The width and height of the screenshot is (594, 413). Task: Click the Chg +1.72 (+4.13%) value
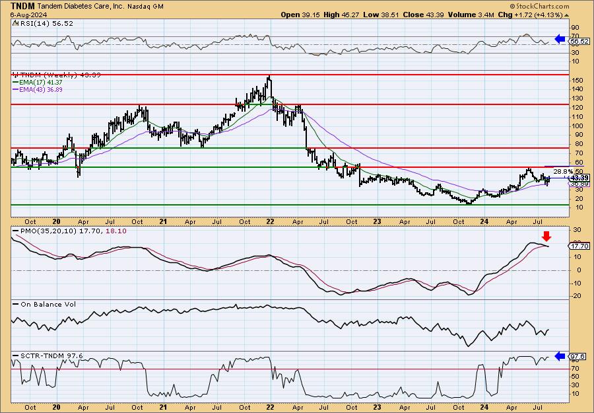tap(531, 15)
